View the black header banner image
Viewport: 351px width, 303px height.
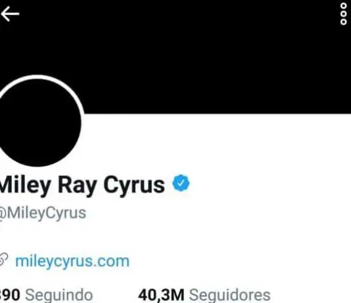pyautogui.click(x=175, y=57)
